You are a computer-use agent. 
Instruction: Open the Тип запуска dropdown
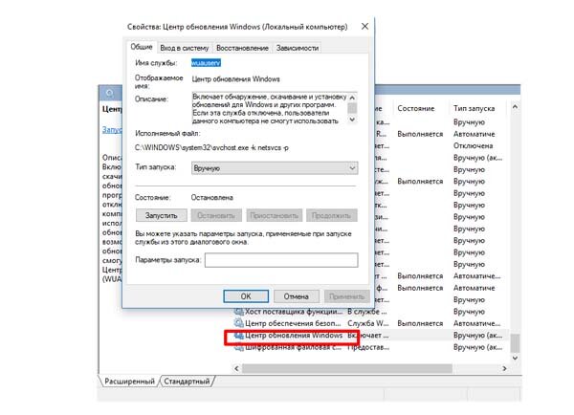click(275, 168)
